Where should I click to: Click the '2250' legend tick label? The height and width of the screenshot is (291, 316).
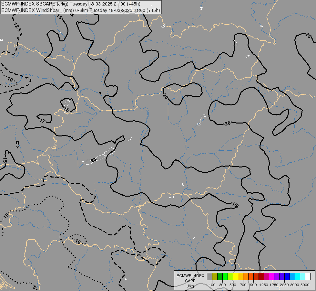[x=284, y=285]
